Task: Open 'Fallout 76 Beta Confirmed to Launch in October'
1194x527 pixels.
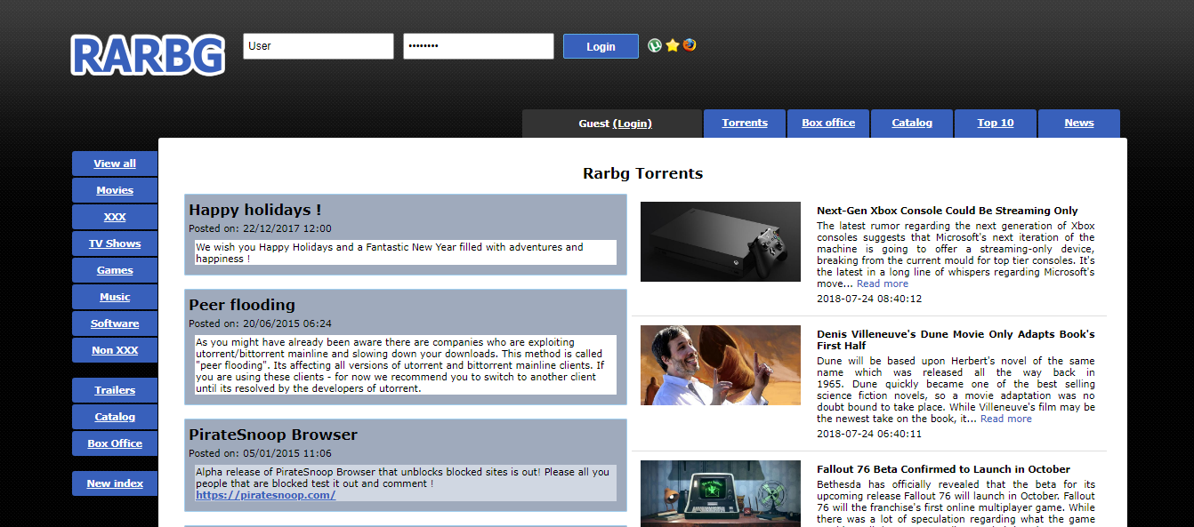Action: click(943, 469)
